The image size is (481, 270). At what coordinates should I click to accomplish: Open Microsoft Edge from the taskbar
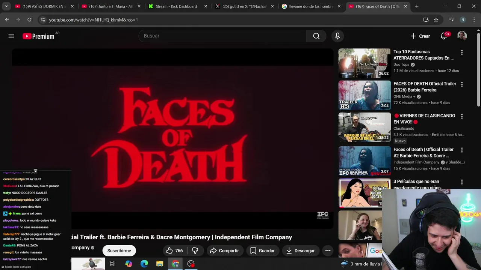(144, 264)
